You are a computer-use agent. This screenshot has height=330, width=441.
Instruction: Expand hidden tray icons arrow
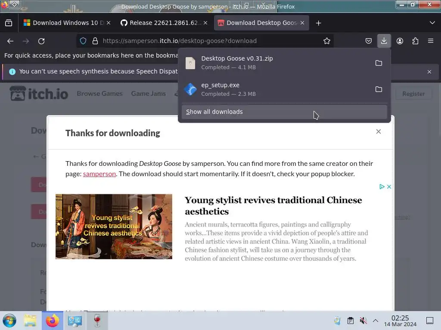point(376,321)
